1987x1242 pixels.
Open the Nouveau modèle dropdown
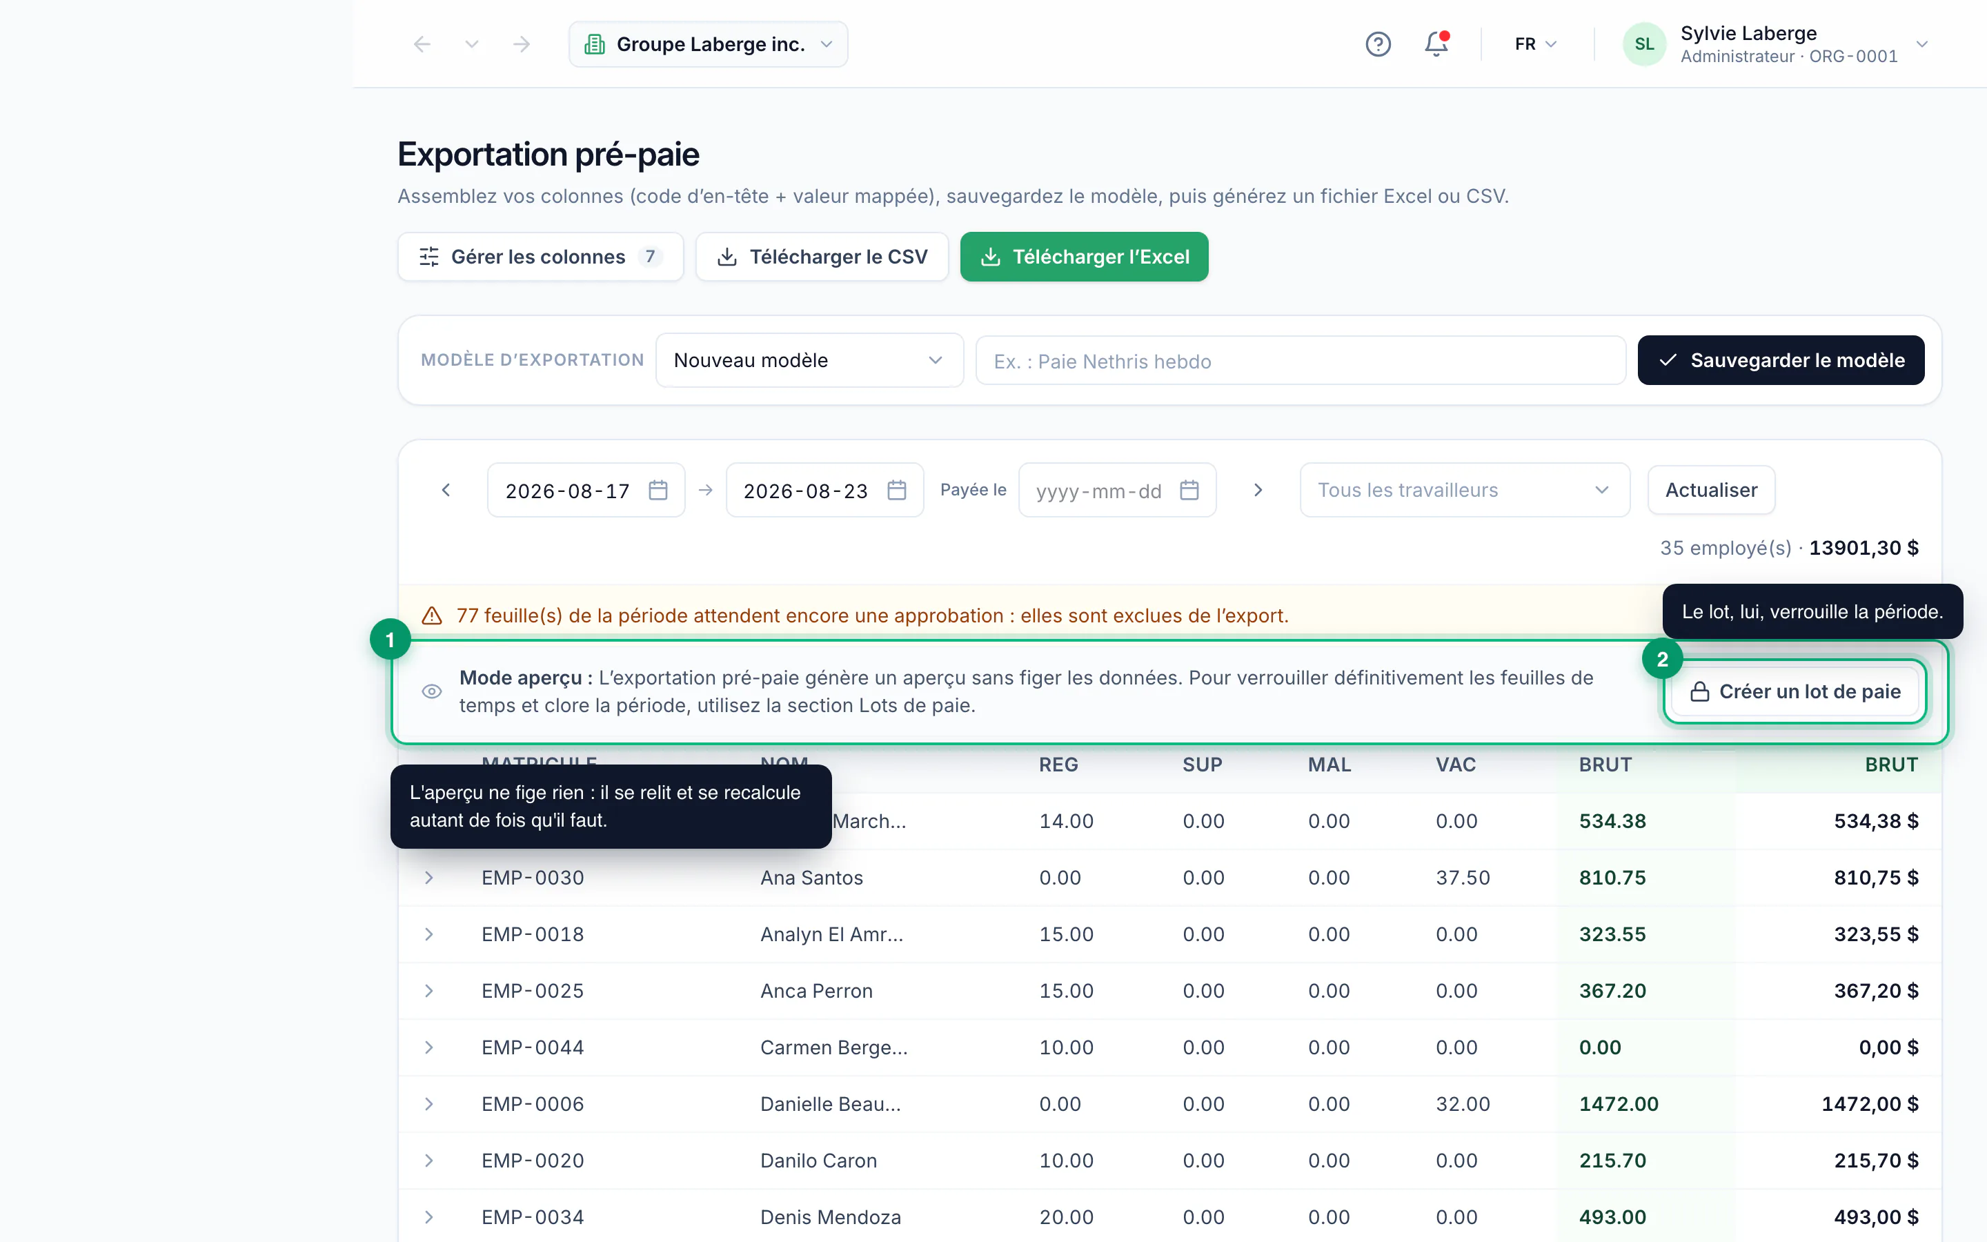(x=809, y=359)
